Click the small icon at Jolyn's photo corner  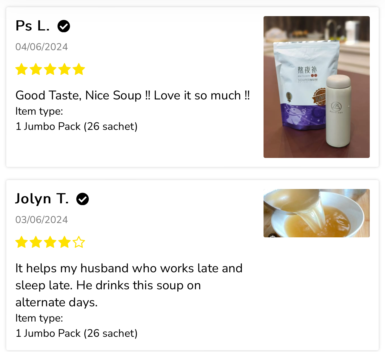click(x=273, y=236)
